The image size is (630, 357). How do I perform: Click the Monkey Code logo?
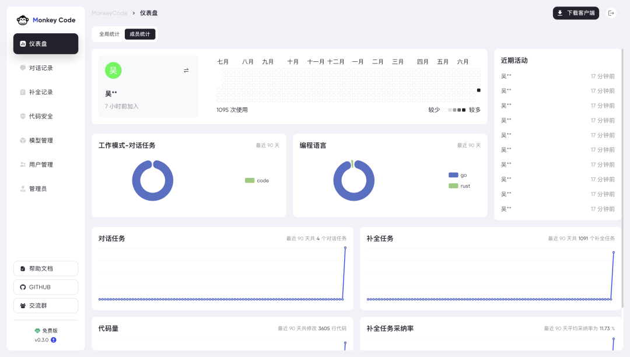pos(45,19)
